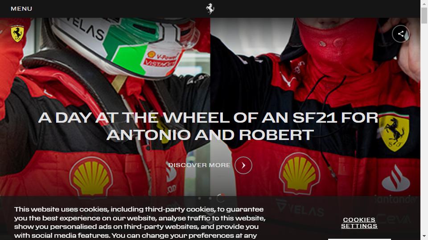
Task: Open the DISCOVER MORE link text
Action: [x=199, y=165]
